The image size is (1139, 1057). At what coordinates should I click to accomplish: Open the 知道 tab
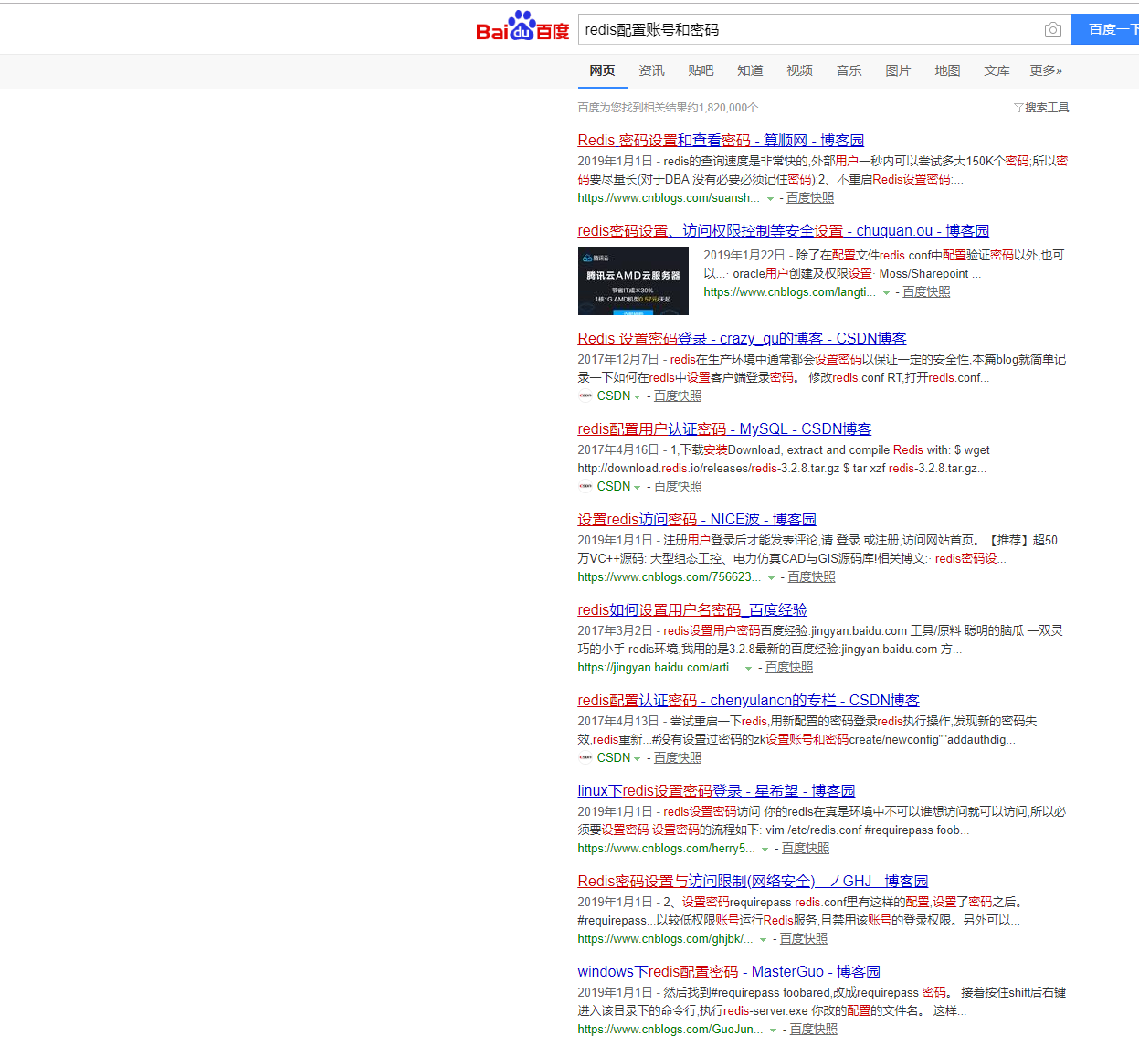pos(750,70)
